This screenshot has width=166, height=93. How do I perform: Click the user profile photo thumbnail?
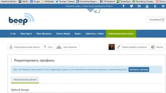pyautogui.click(x=112, y=47)
